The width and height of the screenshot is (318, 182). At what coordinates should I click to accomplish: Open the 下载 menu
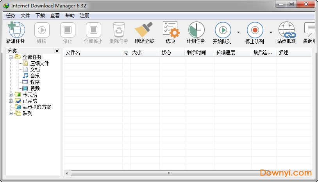click(x=40, y=16)
